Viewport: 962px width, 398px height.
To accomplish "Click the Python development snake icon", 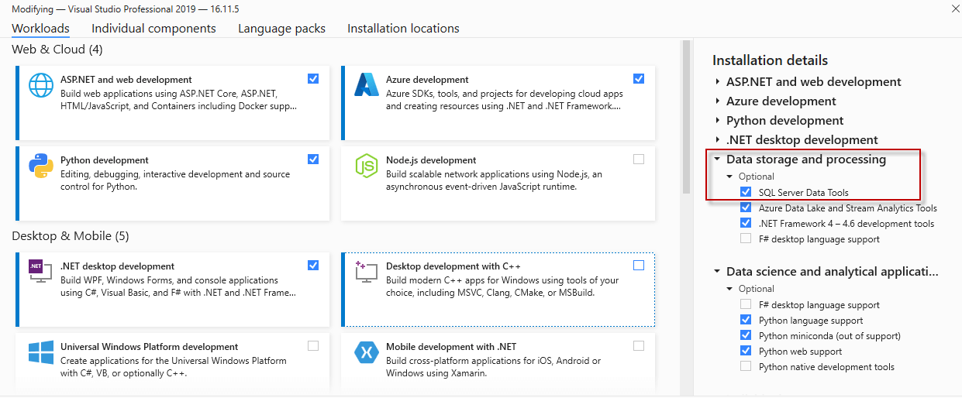I will pyautogui.click(x=41, y=166).
